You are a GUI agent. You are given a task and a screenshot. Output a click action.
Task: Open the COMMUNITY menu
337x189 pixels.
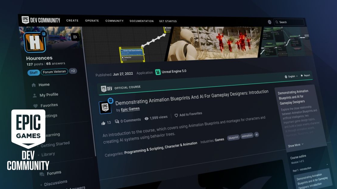click(114, 21)
